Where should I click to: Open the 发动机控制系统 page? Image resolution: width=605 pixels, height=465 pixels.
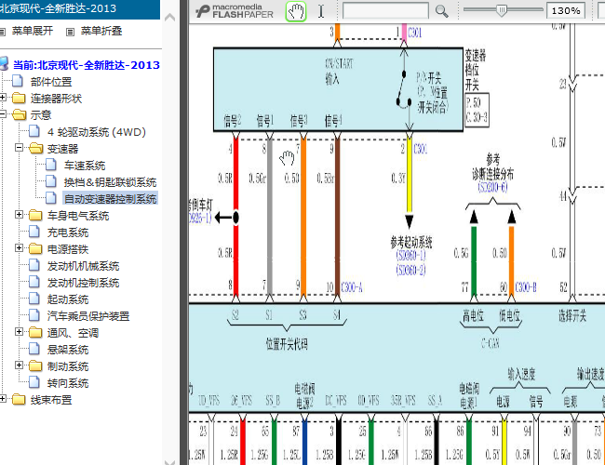click(x=84, y=283)
